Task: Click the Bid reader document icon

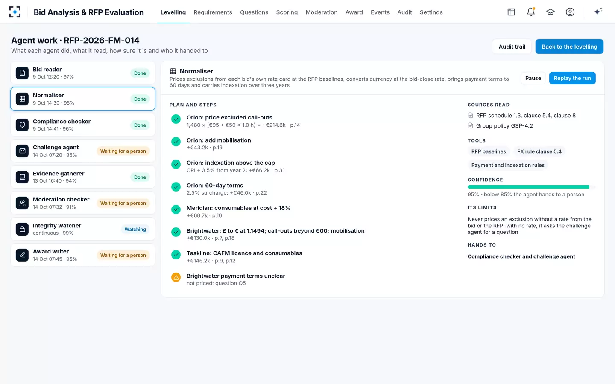Action: 22,73
